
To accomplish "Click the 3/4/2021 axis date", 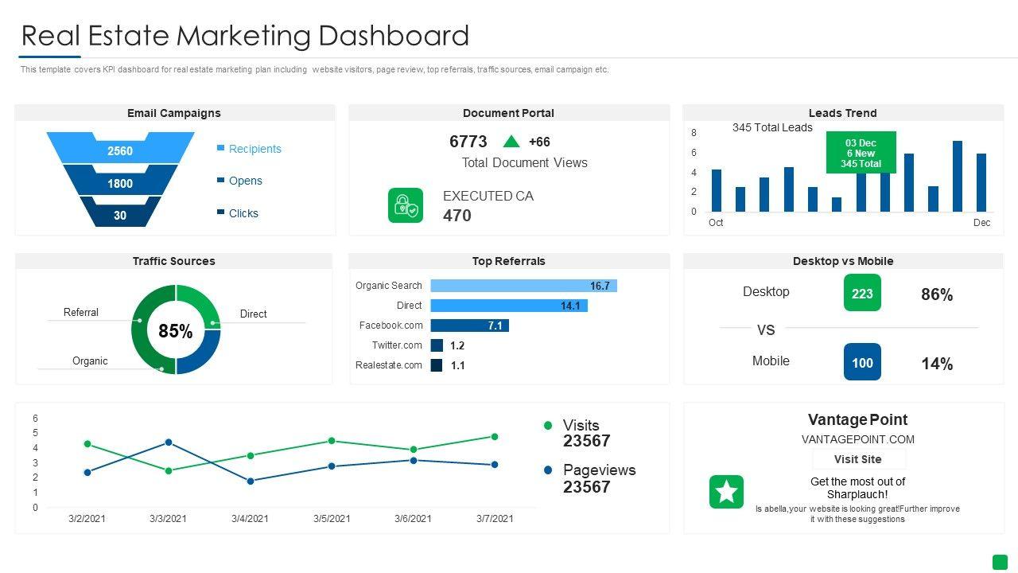I will [250, 519].
